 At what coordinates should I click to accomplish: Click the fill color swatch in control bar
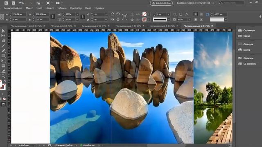pos(145,14)
